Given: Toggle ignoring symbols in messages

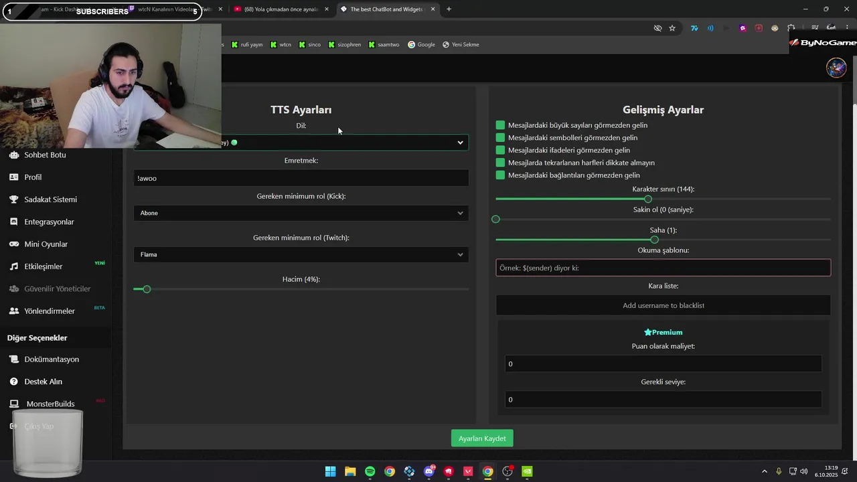Looking at the screenshot, I should click(x=500, y=138).
